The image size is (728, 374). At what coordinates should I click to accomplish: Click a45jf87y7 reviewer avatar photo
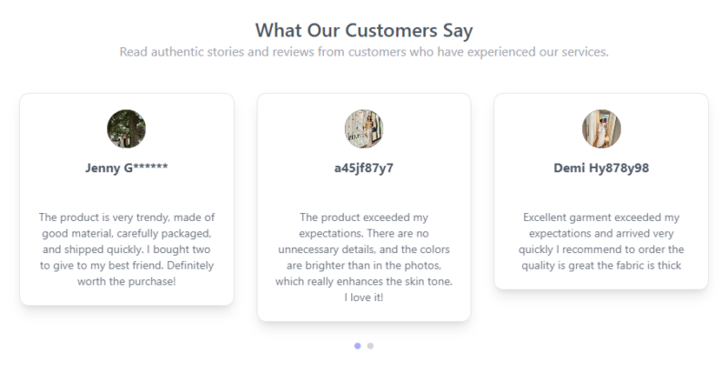coord(364,129)
